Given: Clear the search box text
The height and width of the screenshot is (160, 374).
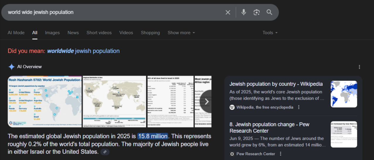Looking at the screenshot, I should (228, 12).
